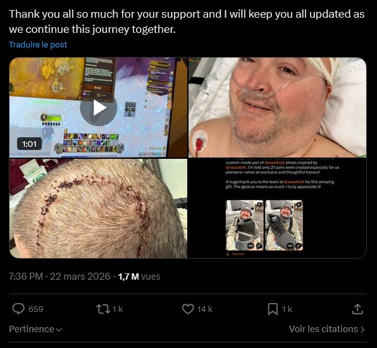
Task: Bookmark the post using bookmark icon
Action: [273, 309]
